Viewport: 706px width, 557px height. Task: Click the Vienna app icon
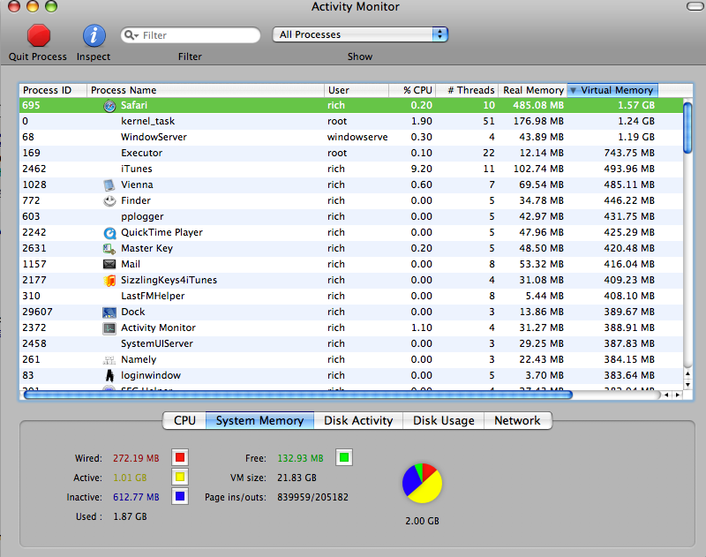(109, 184)
